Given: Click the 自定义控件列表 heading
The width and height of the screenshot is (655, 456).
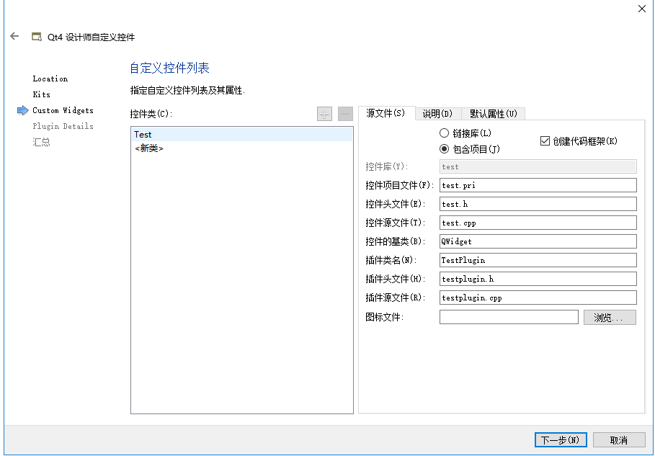Looking at the screenshot, I should pyautogui.click(x=169, y=68).
